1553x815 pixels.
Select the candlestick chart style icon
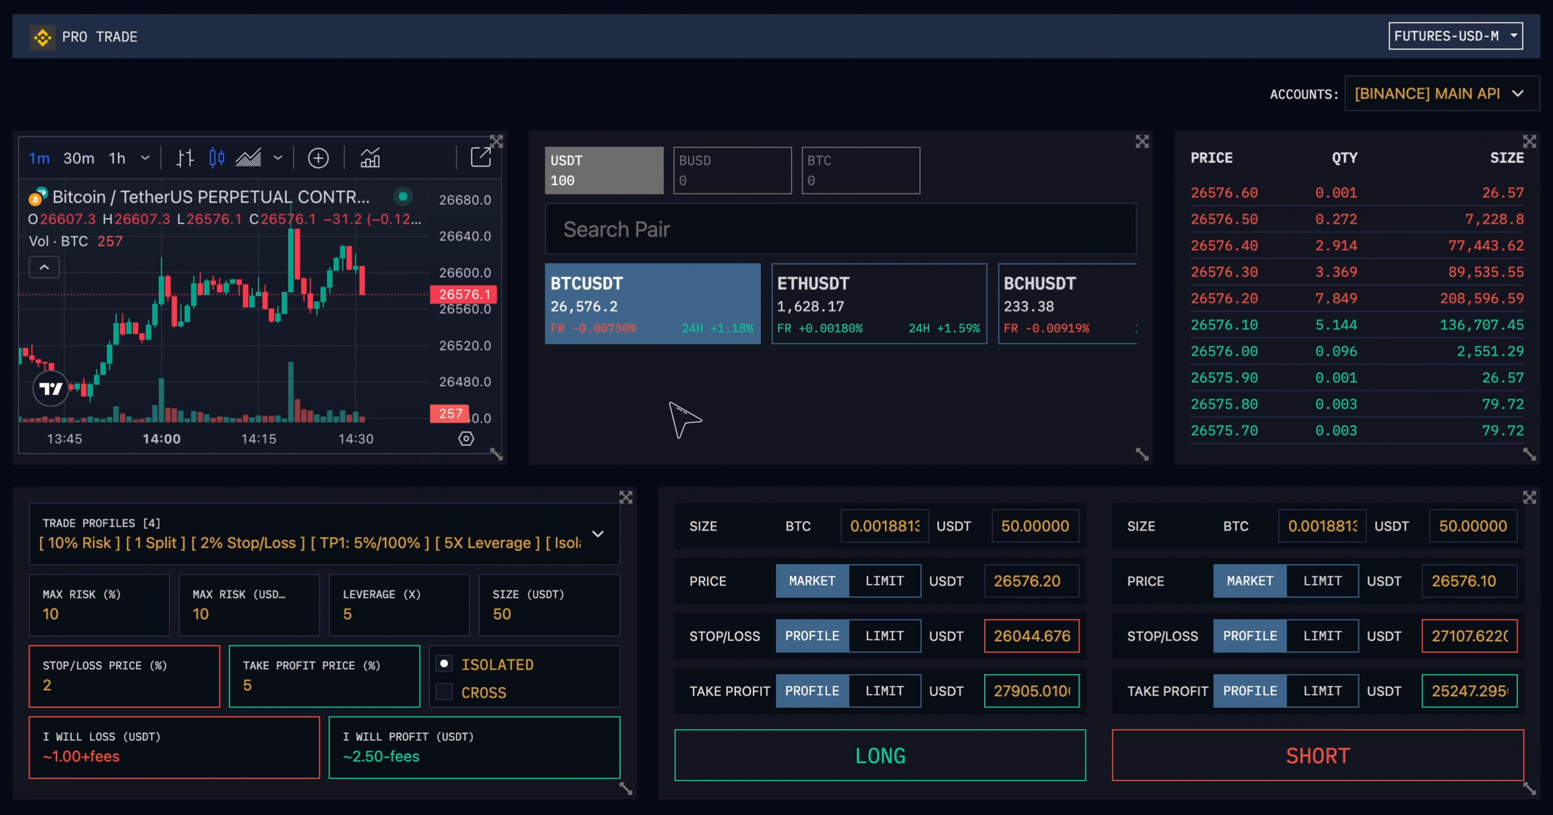pyautogui.click(x=216, y=158)
